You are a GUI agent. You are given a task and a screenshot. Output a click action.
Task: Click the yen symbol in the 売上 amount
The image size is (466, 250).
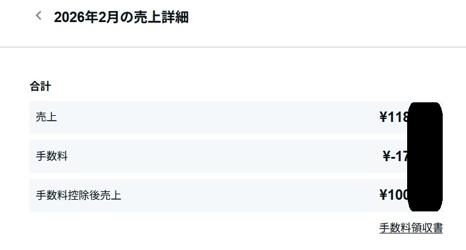pos(383,117)
